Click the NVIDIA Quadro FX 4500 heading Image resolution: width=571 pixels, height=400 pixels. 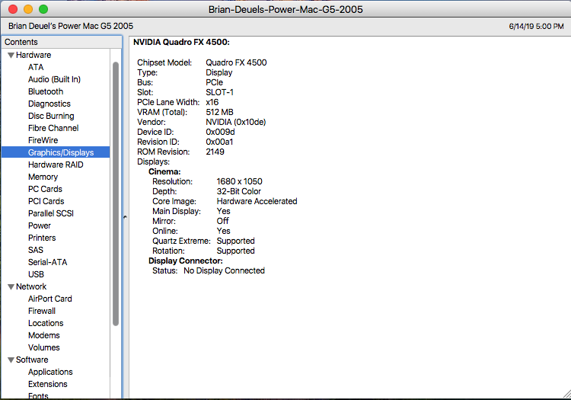[181, 42]
